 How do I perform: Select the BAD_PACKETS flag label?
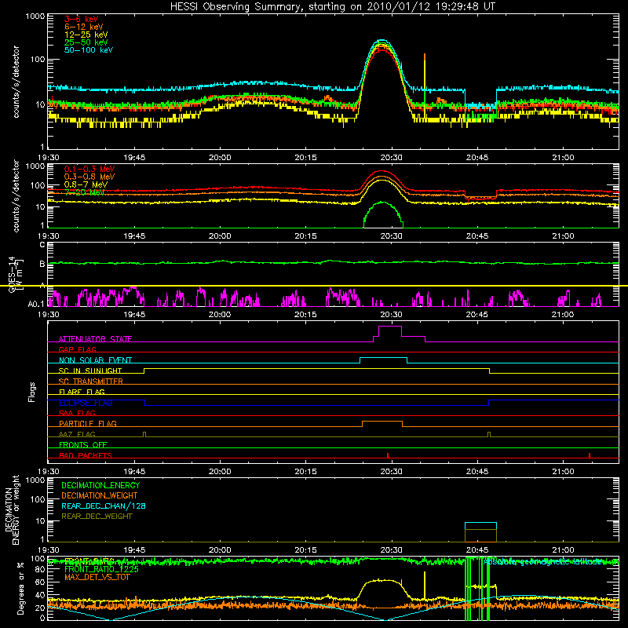pos(86,455)
